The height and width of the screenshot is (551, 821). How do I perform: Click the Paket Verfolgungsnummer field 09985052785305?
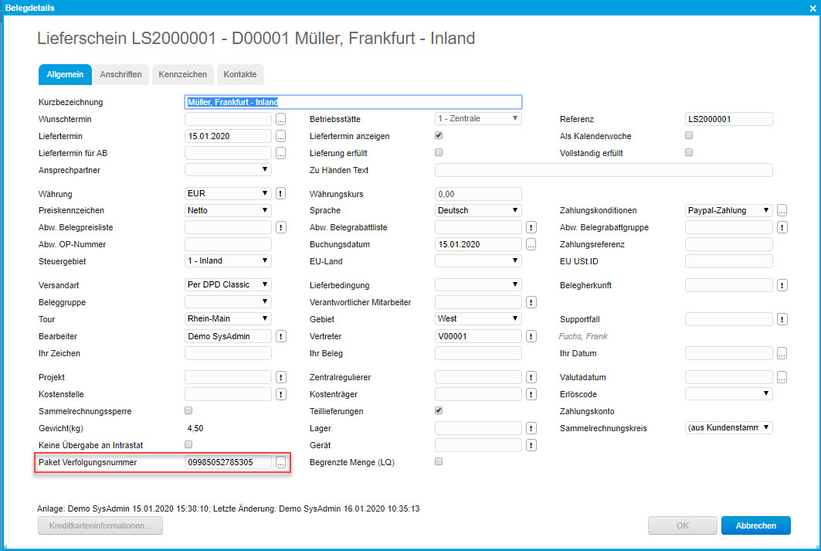[228, 462]
